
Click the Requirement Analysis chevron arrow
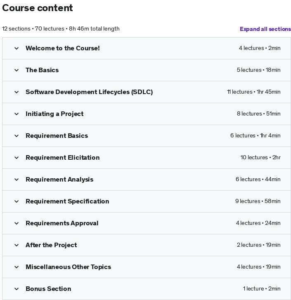click(x=17, y=180)
